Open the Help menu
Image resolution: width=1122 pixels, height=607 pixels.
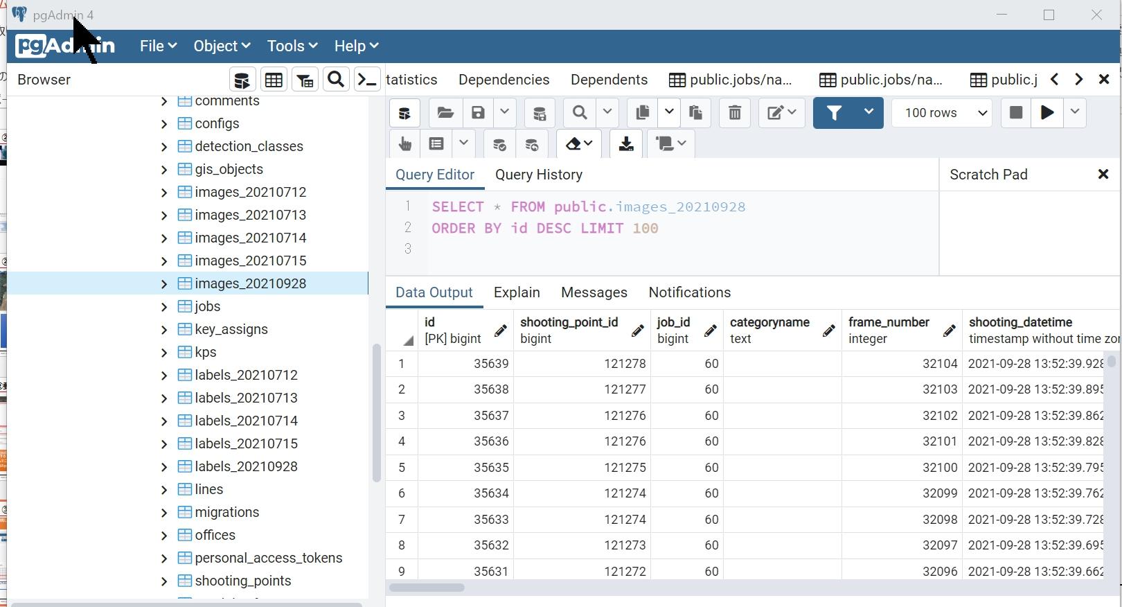(356, 46)
